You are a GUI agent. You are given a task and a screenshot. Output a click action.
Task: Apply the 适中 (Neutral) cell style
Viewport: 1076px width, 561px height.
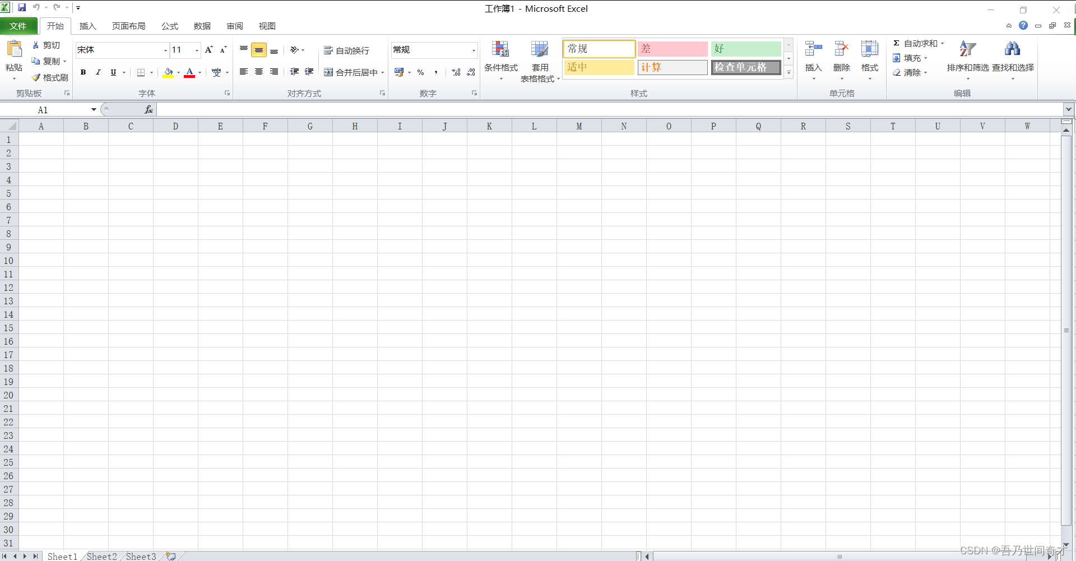pos(599,67)
